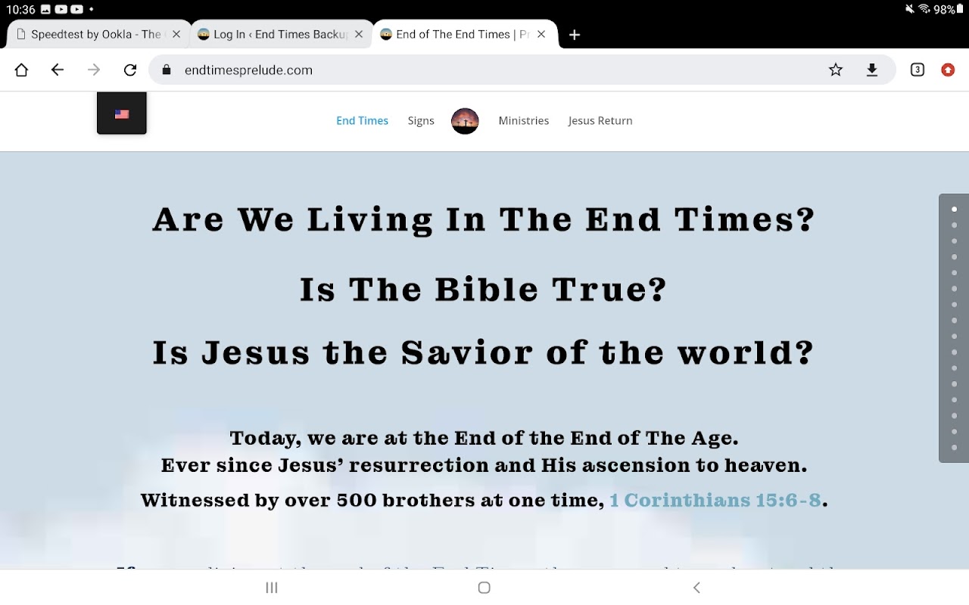Viewport: 969px width, 605px height.
Task: Open the 1 Corinthians 15:6-8 link
Action: [715, 501]
